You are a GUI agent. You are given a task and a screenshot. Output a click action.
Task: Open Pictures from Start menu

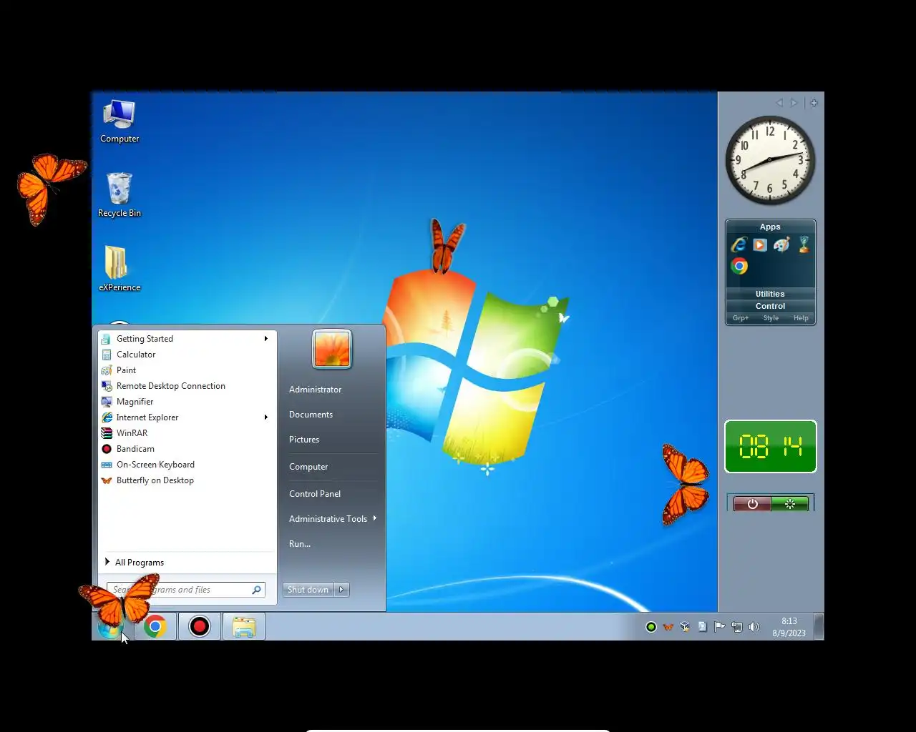pos(331,440)
